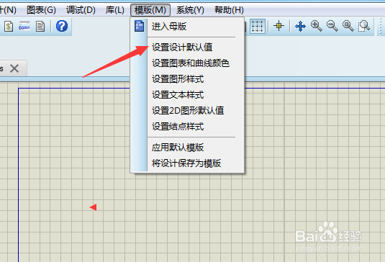Image resolution: width=385 pixels, height=262 pixels.
Task: Click the zoom out magnifier icon
Action: click(x=332, y=26)
